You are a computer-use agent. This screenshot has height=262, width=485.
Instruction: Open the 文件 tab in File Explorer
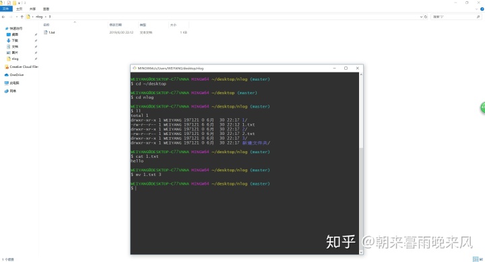[x=5, y=9]
